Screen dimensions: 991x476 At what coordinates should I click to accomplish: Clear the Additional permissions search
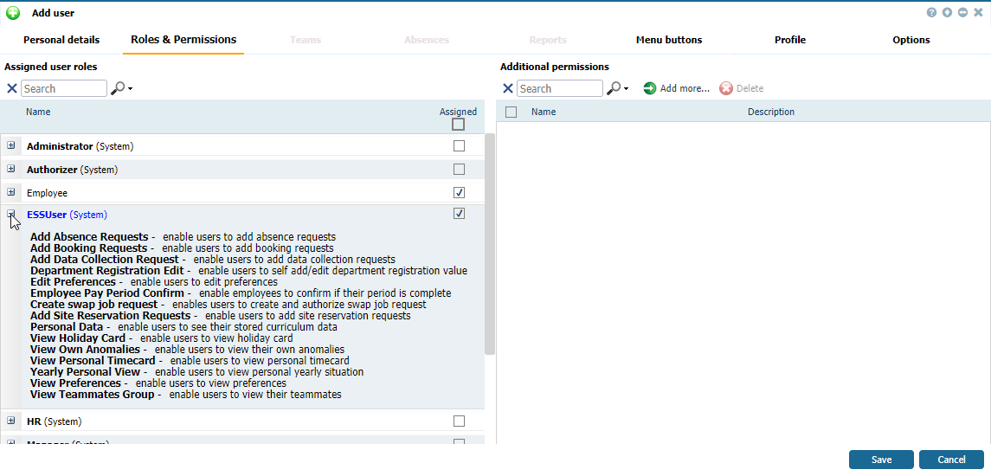[508, 88]
